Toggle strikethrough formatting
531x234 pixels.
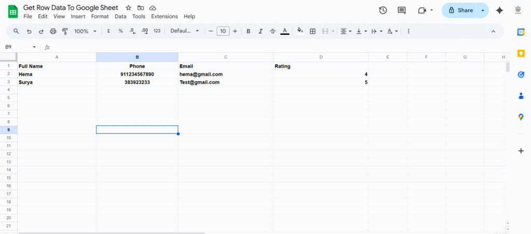point(273,31)
